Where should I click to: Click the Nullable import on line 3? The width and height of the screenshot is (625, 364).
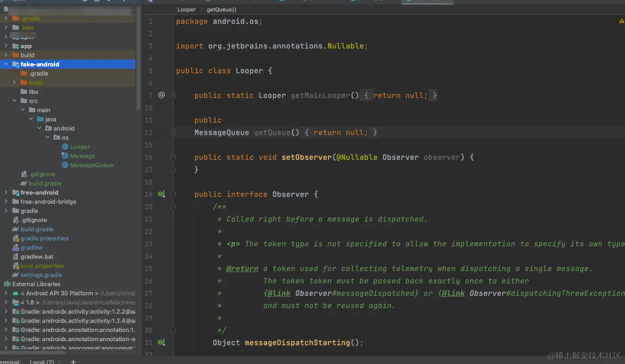click(x=345, y=46)
